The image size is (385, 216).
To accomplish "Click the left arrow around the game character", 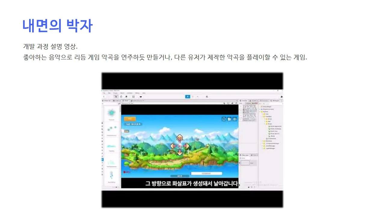I will pos(173,146).
